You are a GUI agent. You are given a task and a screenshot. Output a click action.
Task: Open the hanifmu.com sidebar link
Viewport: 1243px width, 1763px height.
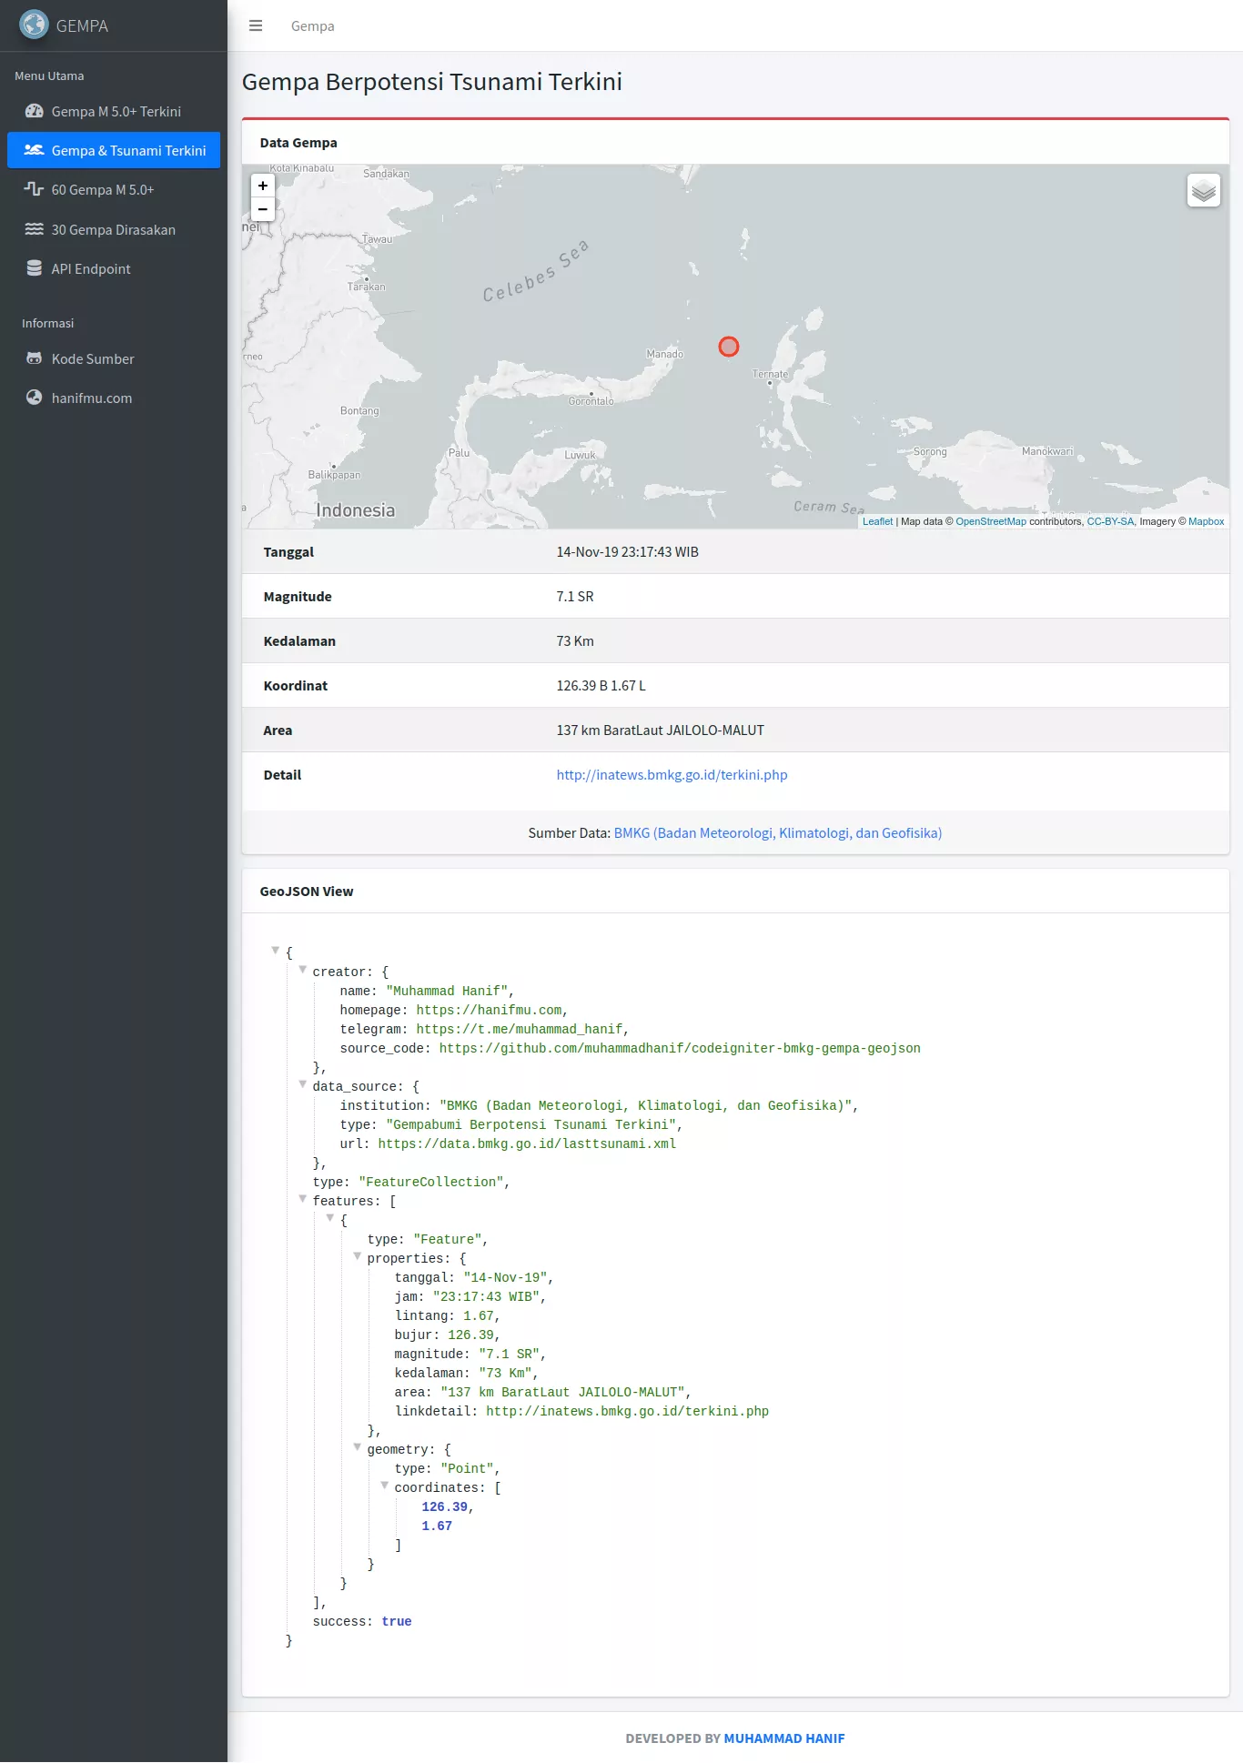(x=114, y=398)
